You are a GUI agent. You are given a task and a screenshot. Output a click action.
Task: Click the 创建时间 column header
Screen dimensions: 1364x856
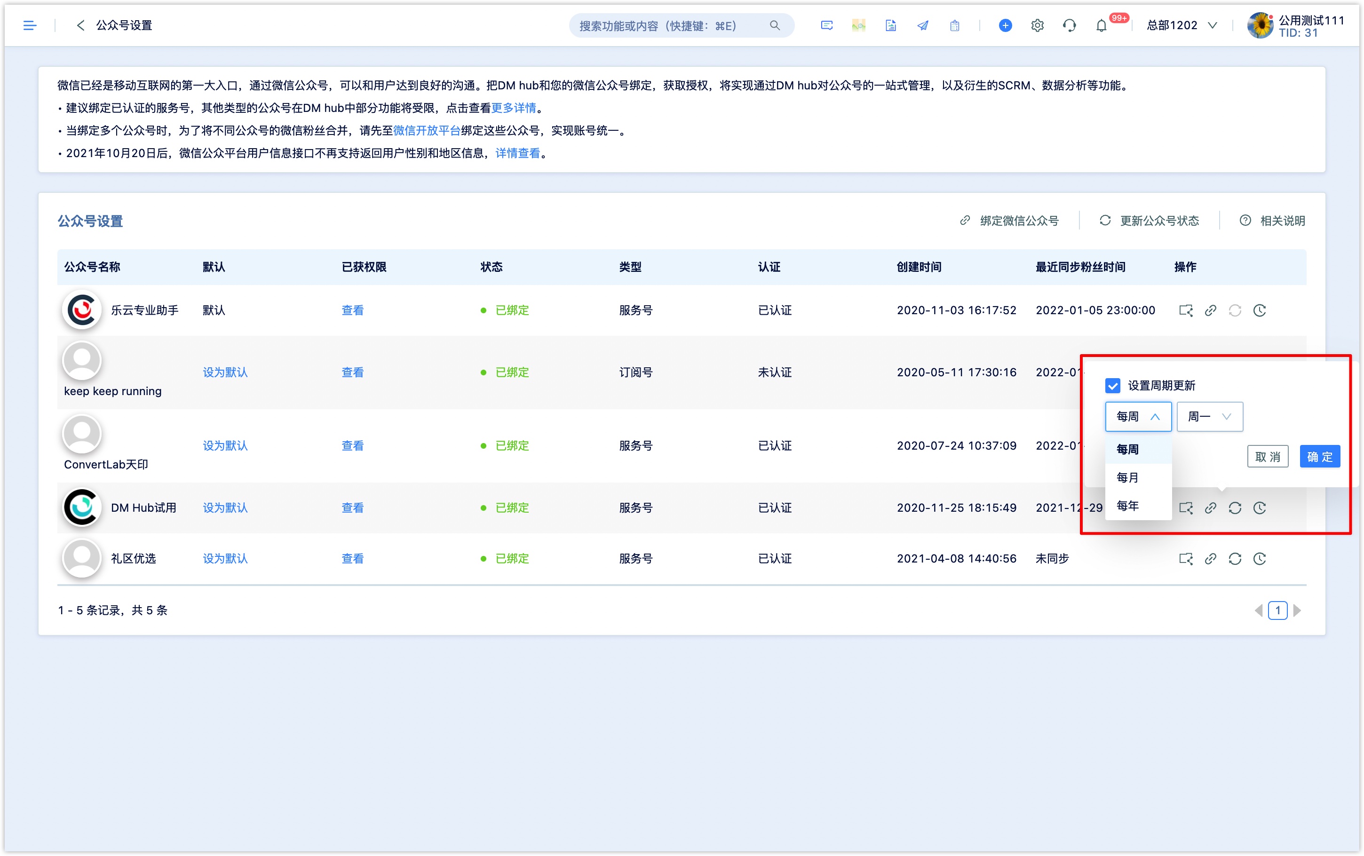coord(919,267)
